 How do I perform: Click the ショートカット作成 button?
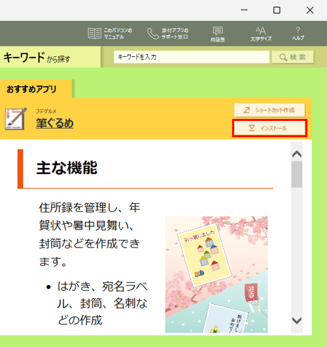(269, 110)
